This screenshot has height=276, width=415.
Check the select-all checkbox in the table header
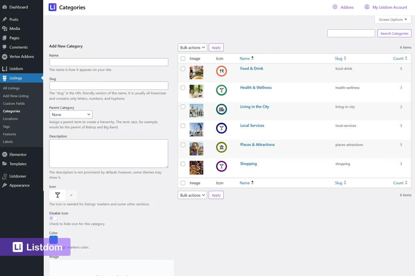(x=183, y=58)
